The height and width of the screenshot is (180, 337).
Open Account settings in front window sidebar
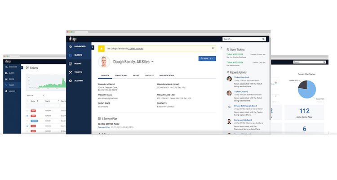(x=79, y=81)
